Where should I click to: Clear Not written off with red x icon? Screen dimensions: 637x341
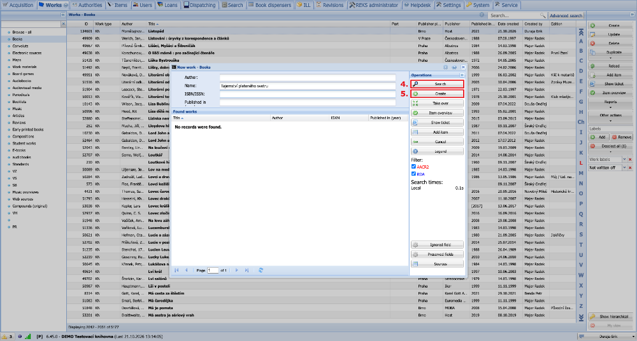pos(631,168)
